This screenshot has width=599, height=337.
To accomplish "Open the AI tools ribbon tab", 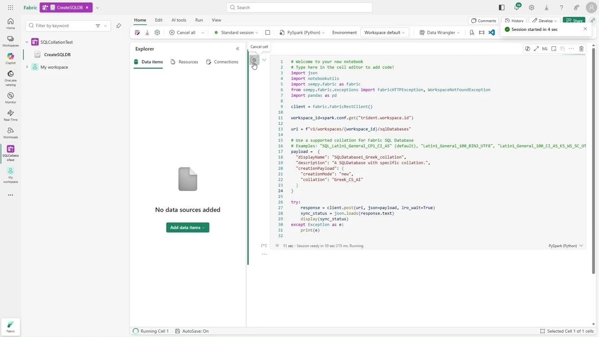I will point(179,20).
